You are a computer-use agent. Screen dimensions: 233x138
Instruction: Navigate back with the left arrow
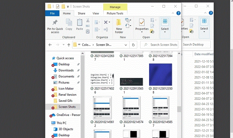click(50, 45)
